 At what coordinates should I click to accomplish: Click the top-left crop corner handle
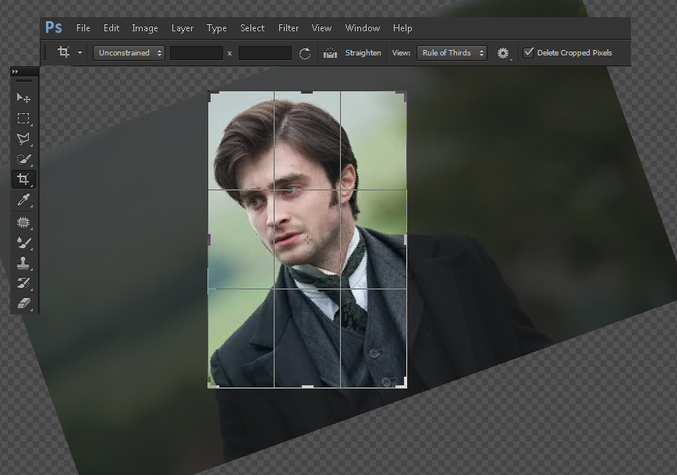(x=213, y=96)
